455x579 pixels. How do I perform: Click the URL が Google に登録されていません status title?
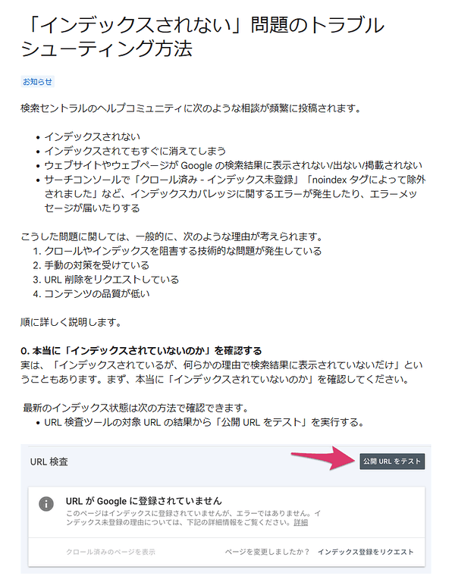click(x=144, y=501)
